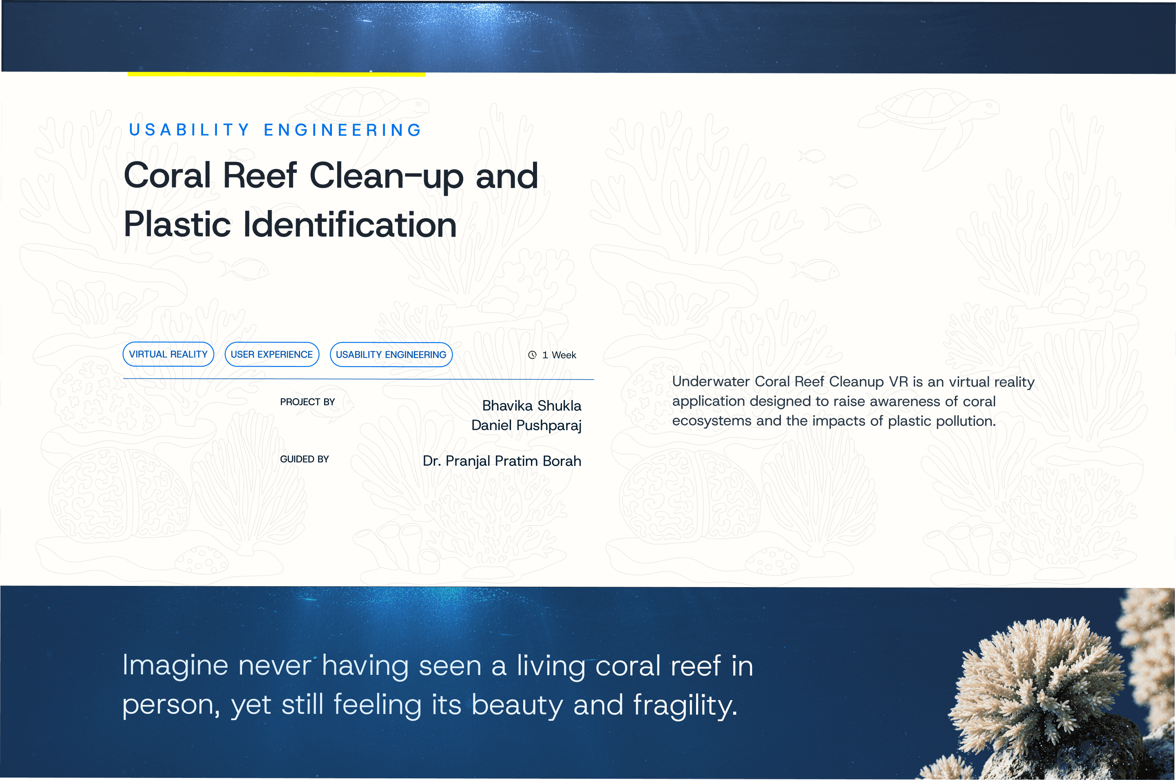The image size is (1176, 780).
Task: Click the name Daniel Pushparaj
Action: click(526, 425)
